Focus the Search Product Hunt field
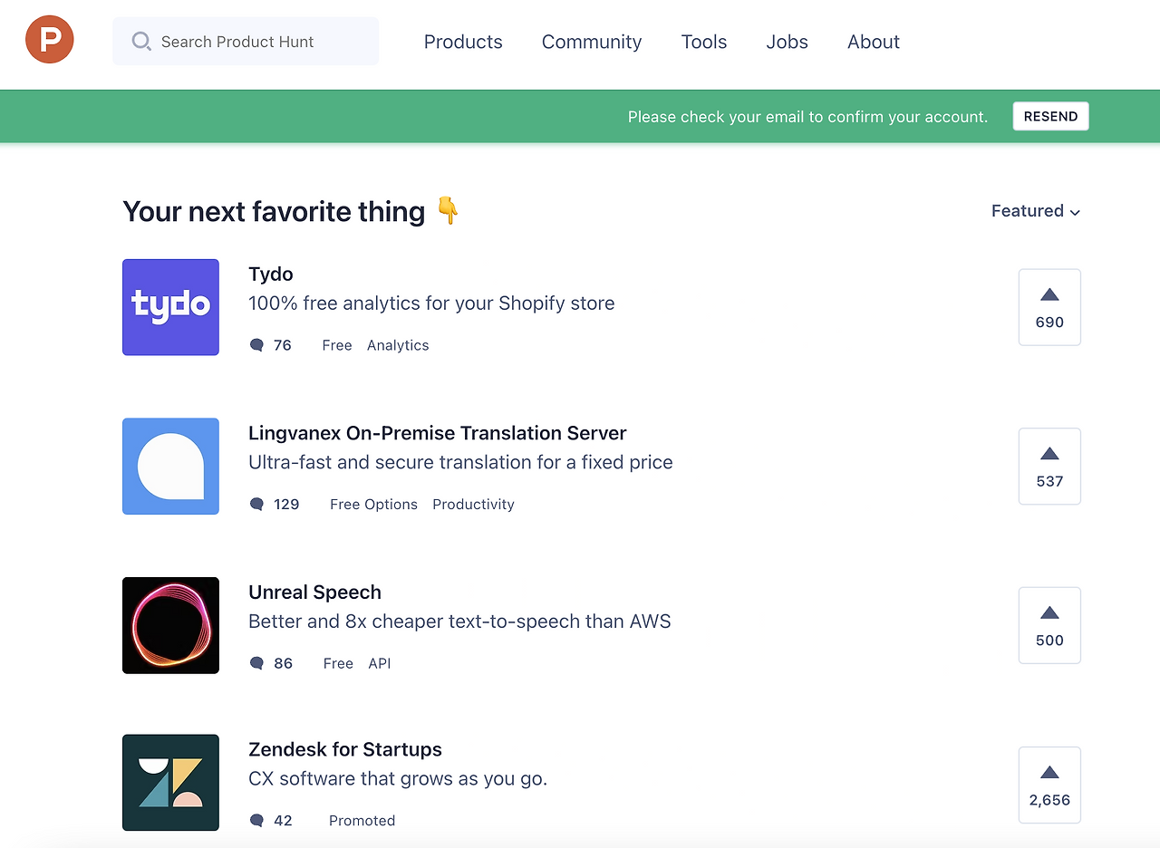This screenshot has width=1160, height=848. click(246, 41)
